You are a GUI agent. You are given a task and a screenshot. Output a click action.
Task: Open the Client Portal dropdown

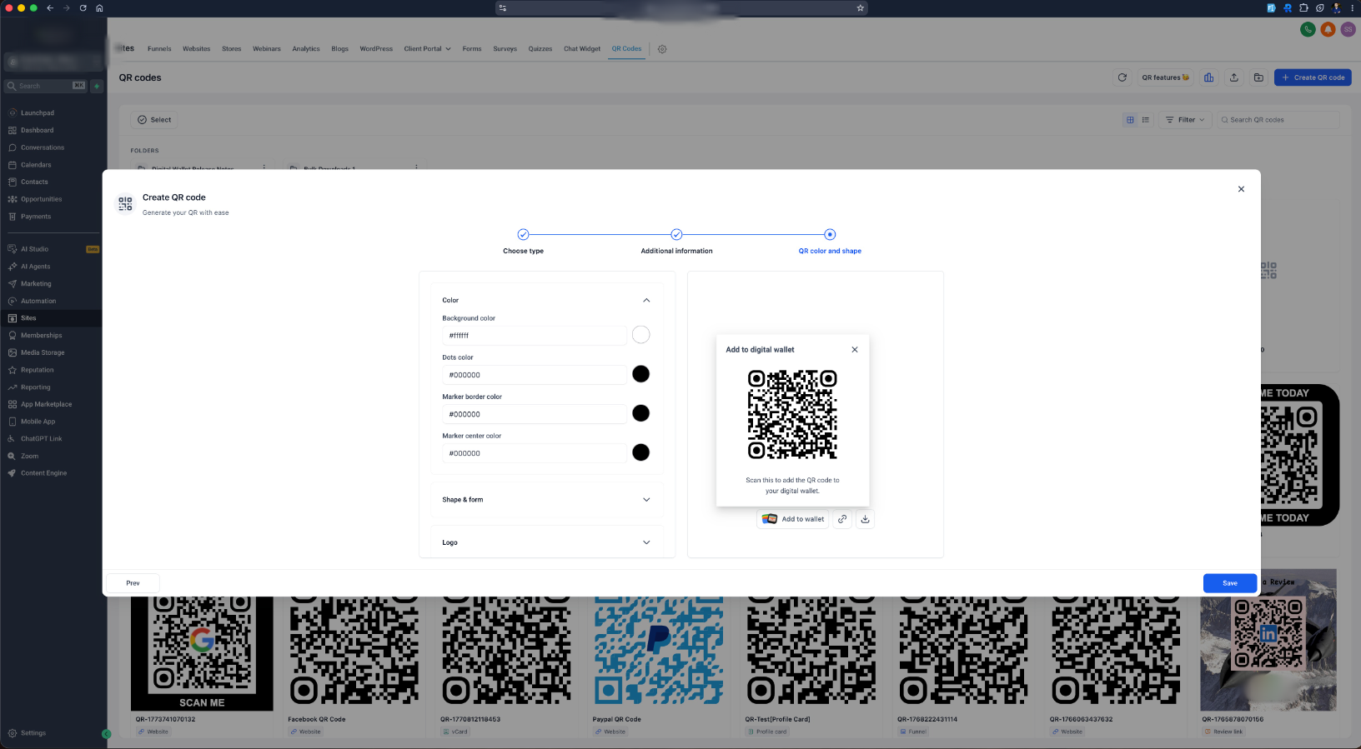tap(427, 49)
